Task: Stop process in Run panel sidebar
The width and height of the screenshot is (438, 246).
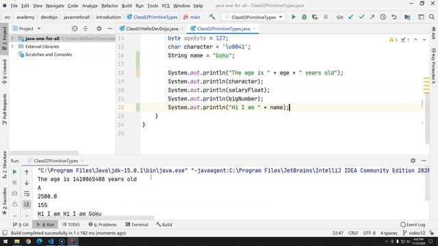Action: point(15,182)
